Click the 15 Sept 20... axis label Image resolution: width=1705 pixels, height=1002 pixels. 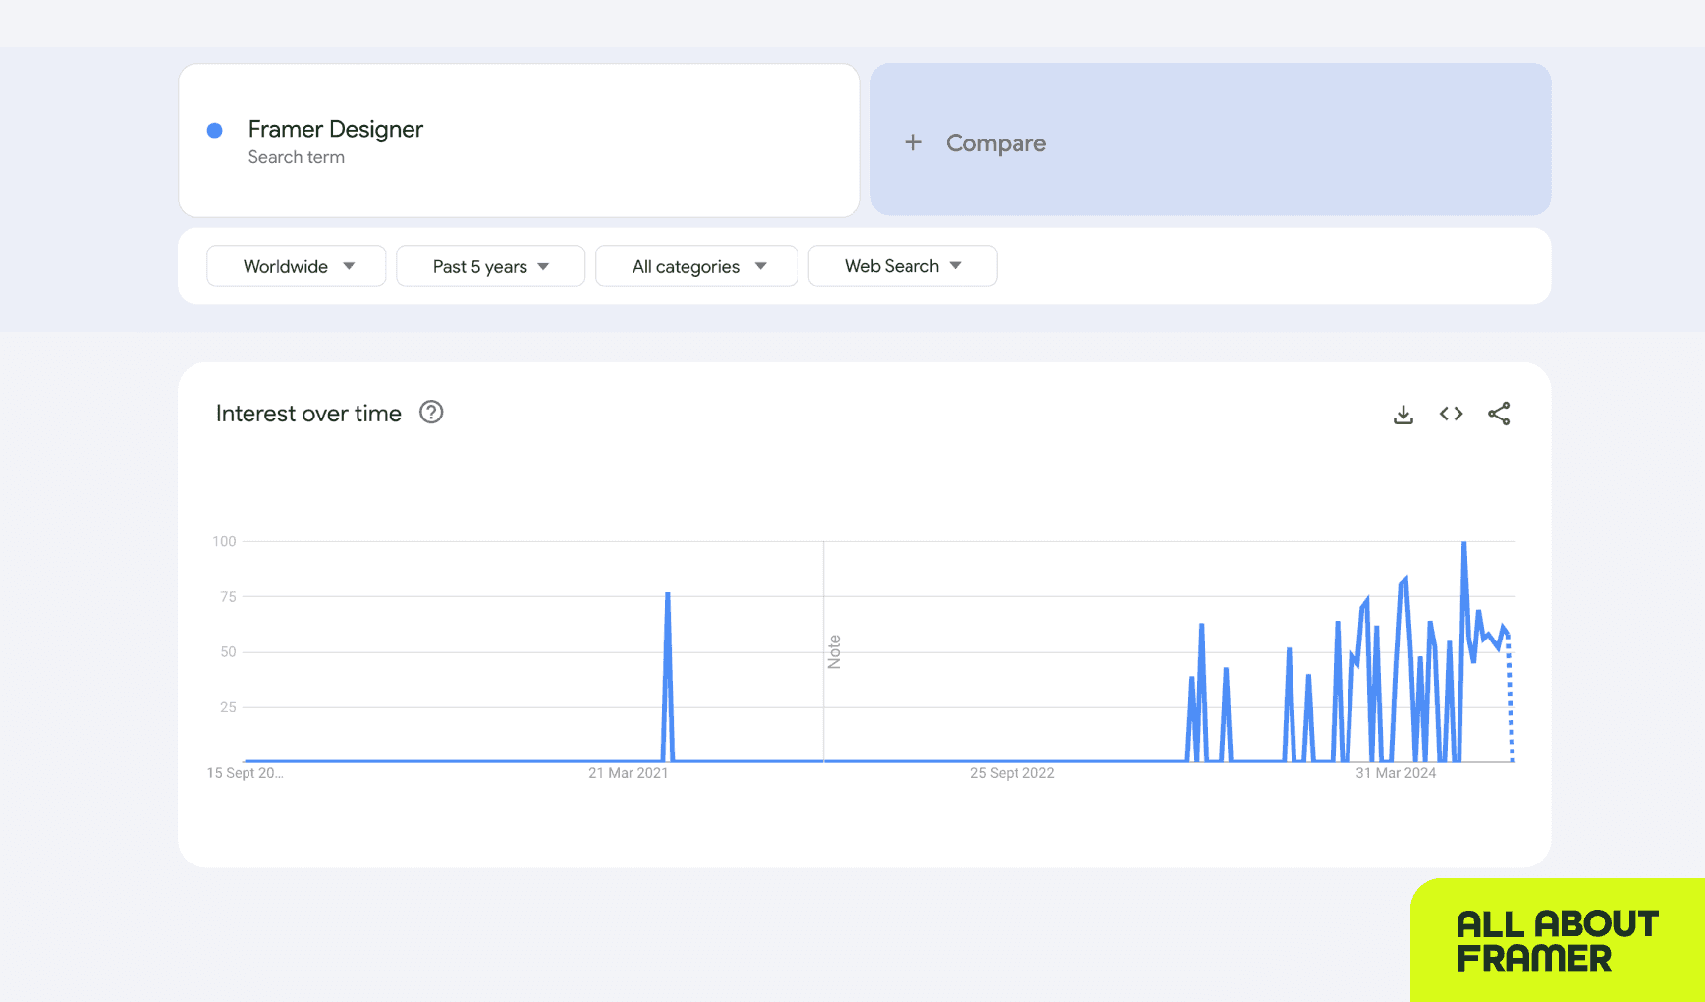tap(245, 773)
